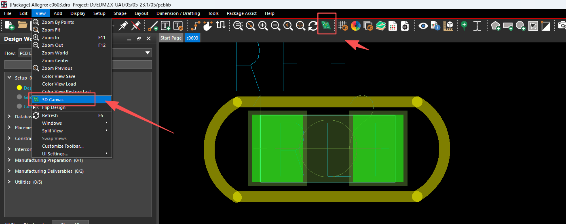Select 3D Canvas in View menu
Image resolution: width=566 pixels, height=224 pixels.
53,100
